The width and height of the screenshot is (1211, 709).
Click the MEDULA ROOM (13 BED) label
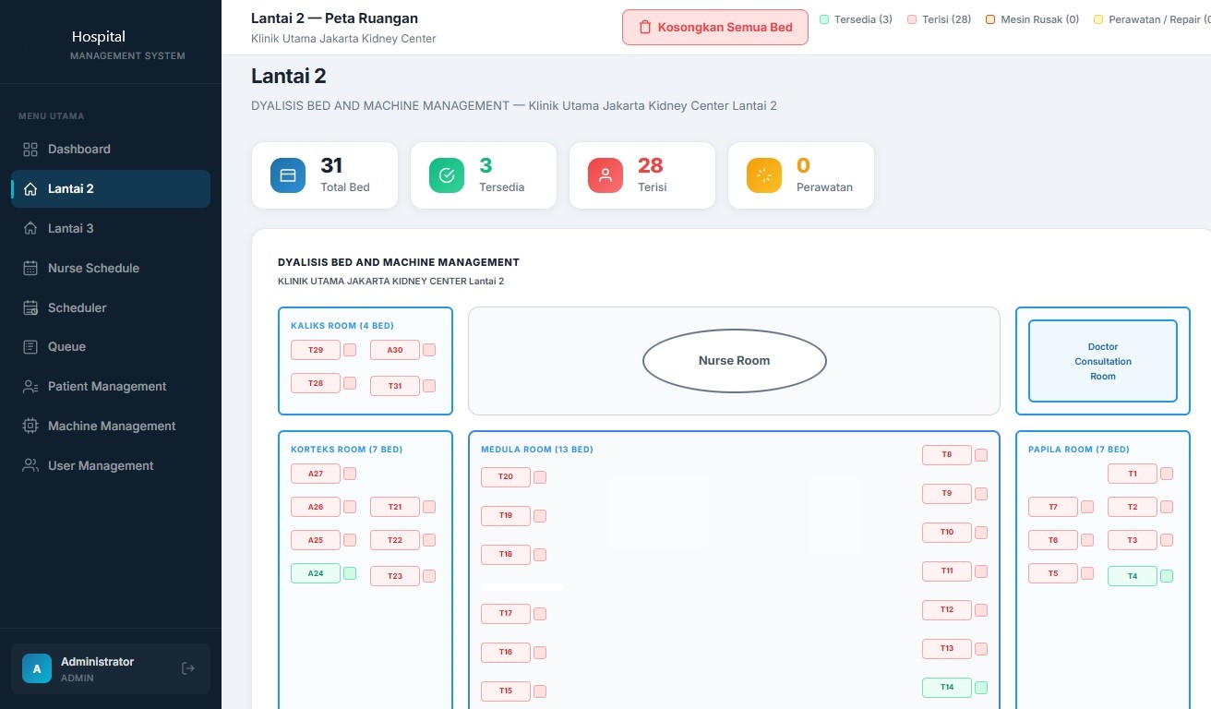pyautogui.click(x=537, y=450)
